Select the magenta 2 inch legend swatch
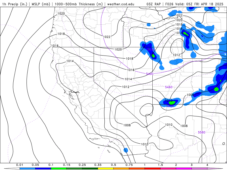This screenshot has width=227, height=170. [184, 169]
